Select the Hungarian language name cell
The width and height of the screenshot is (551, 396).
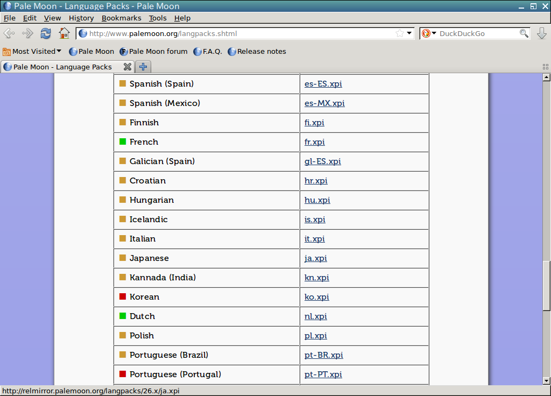(207, 200)
